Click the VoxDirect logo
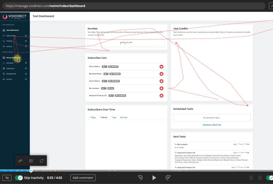Screen dimensions: 273x184 [x=15, y=17]
